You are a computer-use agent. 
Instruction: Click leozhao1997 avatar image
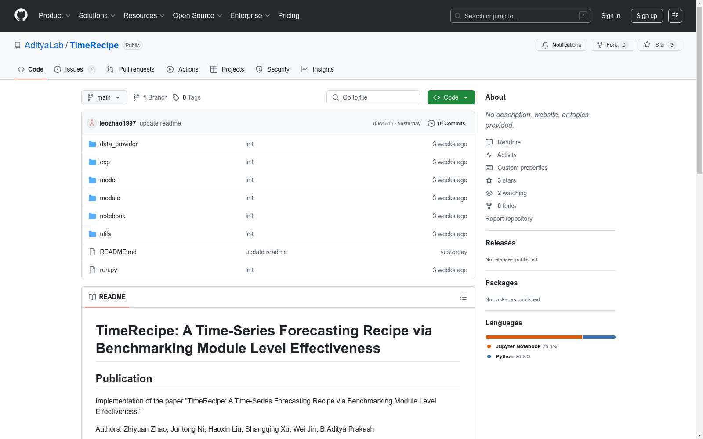92,123
